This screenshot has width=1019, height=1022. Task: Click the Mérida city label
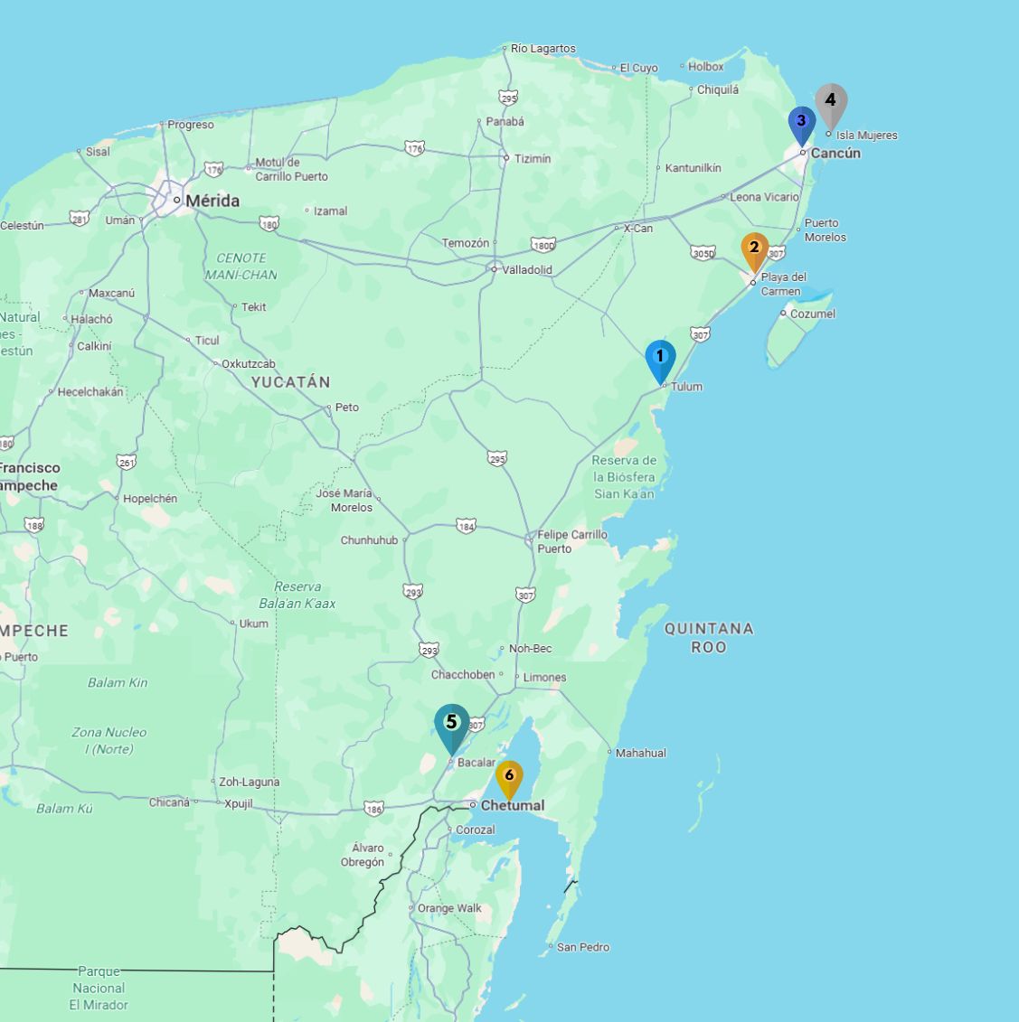[212, 201]
